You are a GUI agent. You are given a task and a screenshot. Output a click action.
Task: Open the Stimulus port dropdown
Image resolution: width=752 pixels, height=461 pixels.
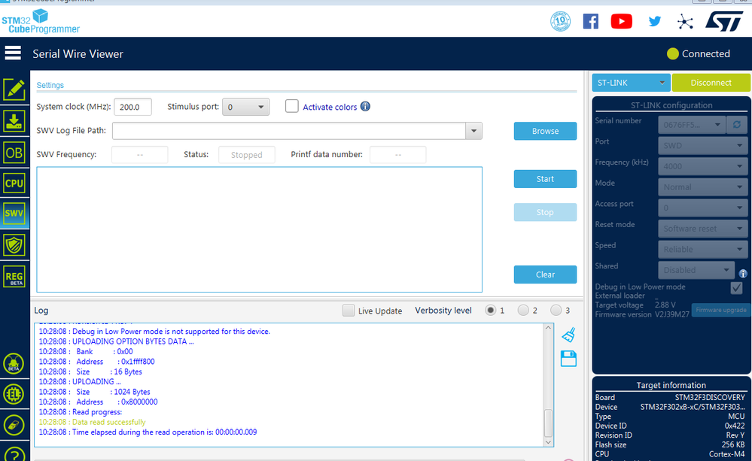245,107
